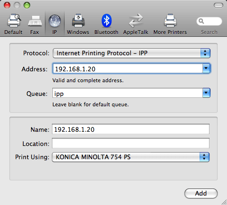
Task: Switch to Windows printer browsing
Action: (x=78, y=21)
